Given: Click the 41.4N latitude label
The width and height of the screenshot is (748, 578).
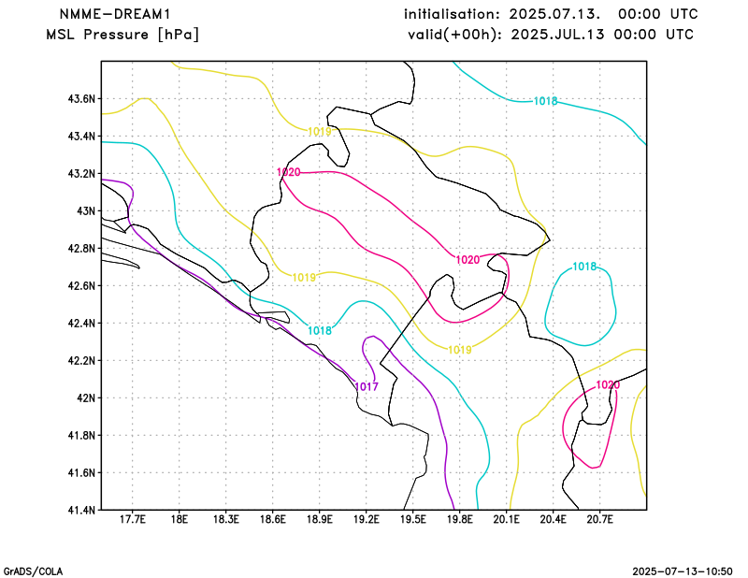Looking at the screenshot, I should tap(81, 511).
